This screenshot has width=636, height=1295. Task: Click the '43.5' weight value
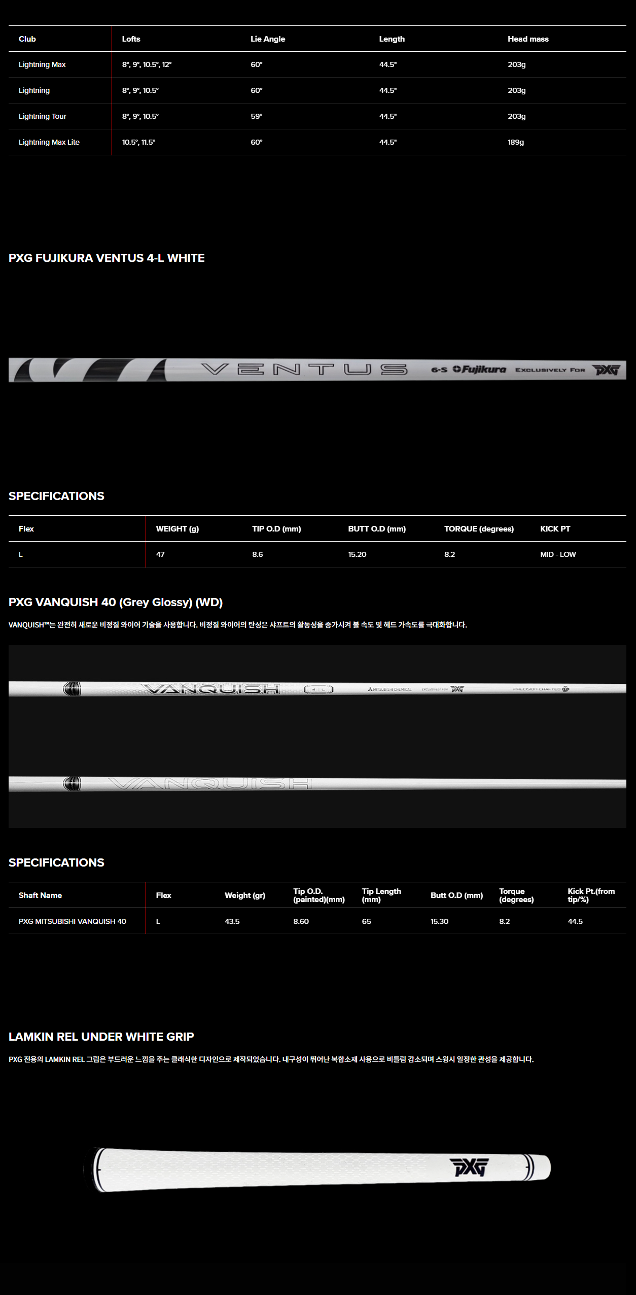pos(232,921)
